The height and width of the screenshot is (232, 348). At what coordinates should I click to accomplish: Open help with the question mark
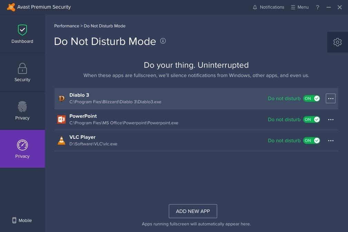pos(317,7)
